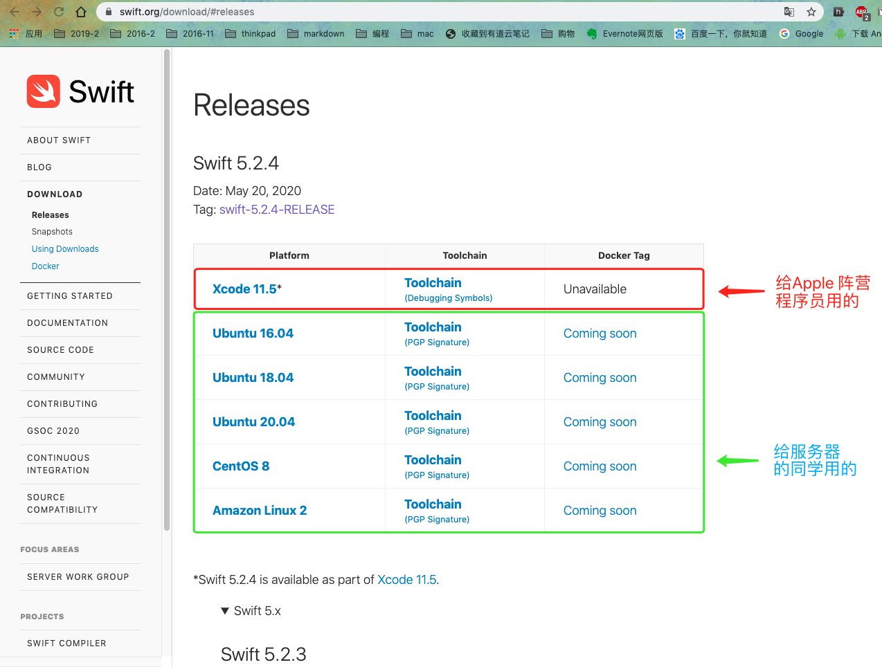
Task: Download the Ubuntu 18.04 Toolchain
Action: pyautogui.click(x=433, y=372)
